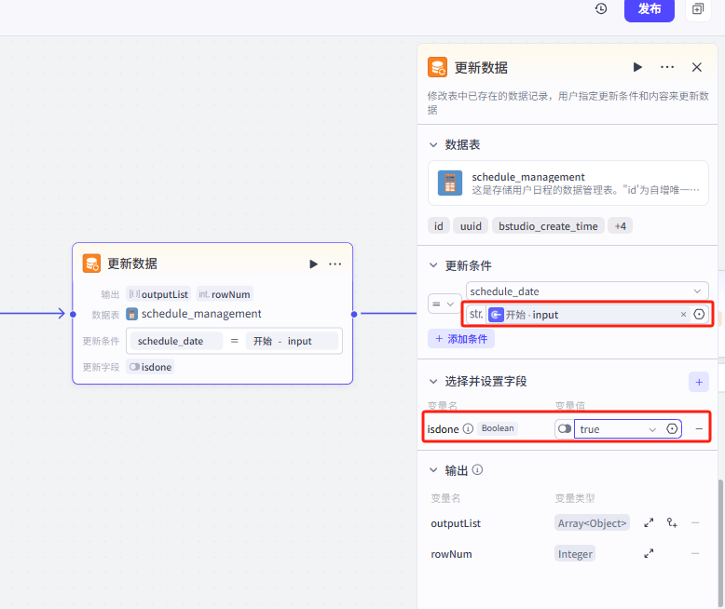
Task: Collapse the 数据表 section
Action: [x=432, y=144]
